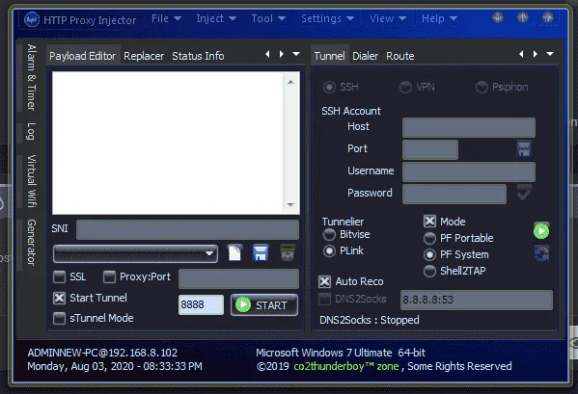
Task: Uncheck the Start Tunnel checkbox
Action: coord(60,298)
